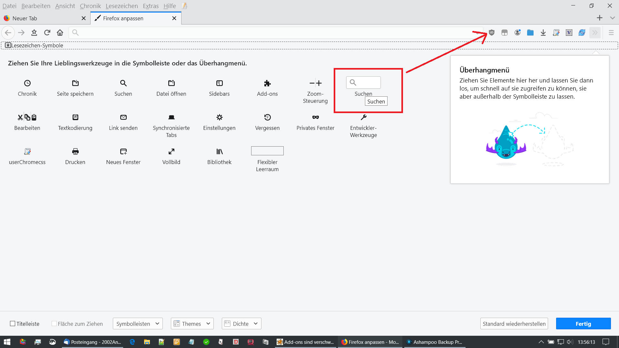Enable the Titelleiste checkbox
This screenshot has width=619, height=348.
point(13,324)
